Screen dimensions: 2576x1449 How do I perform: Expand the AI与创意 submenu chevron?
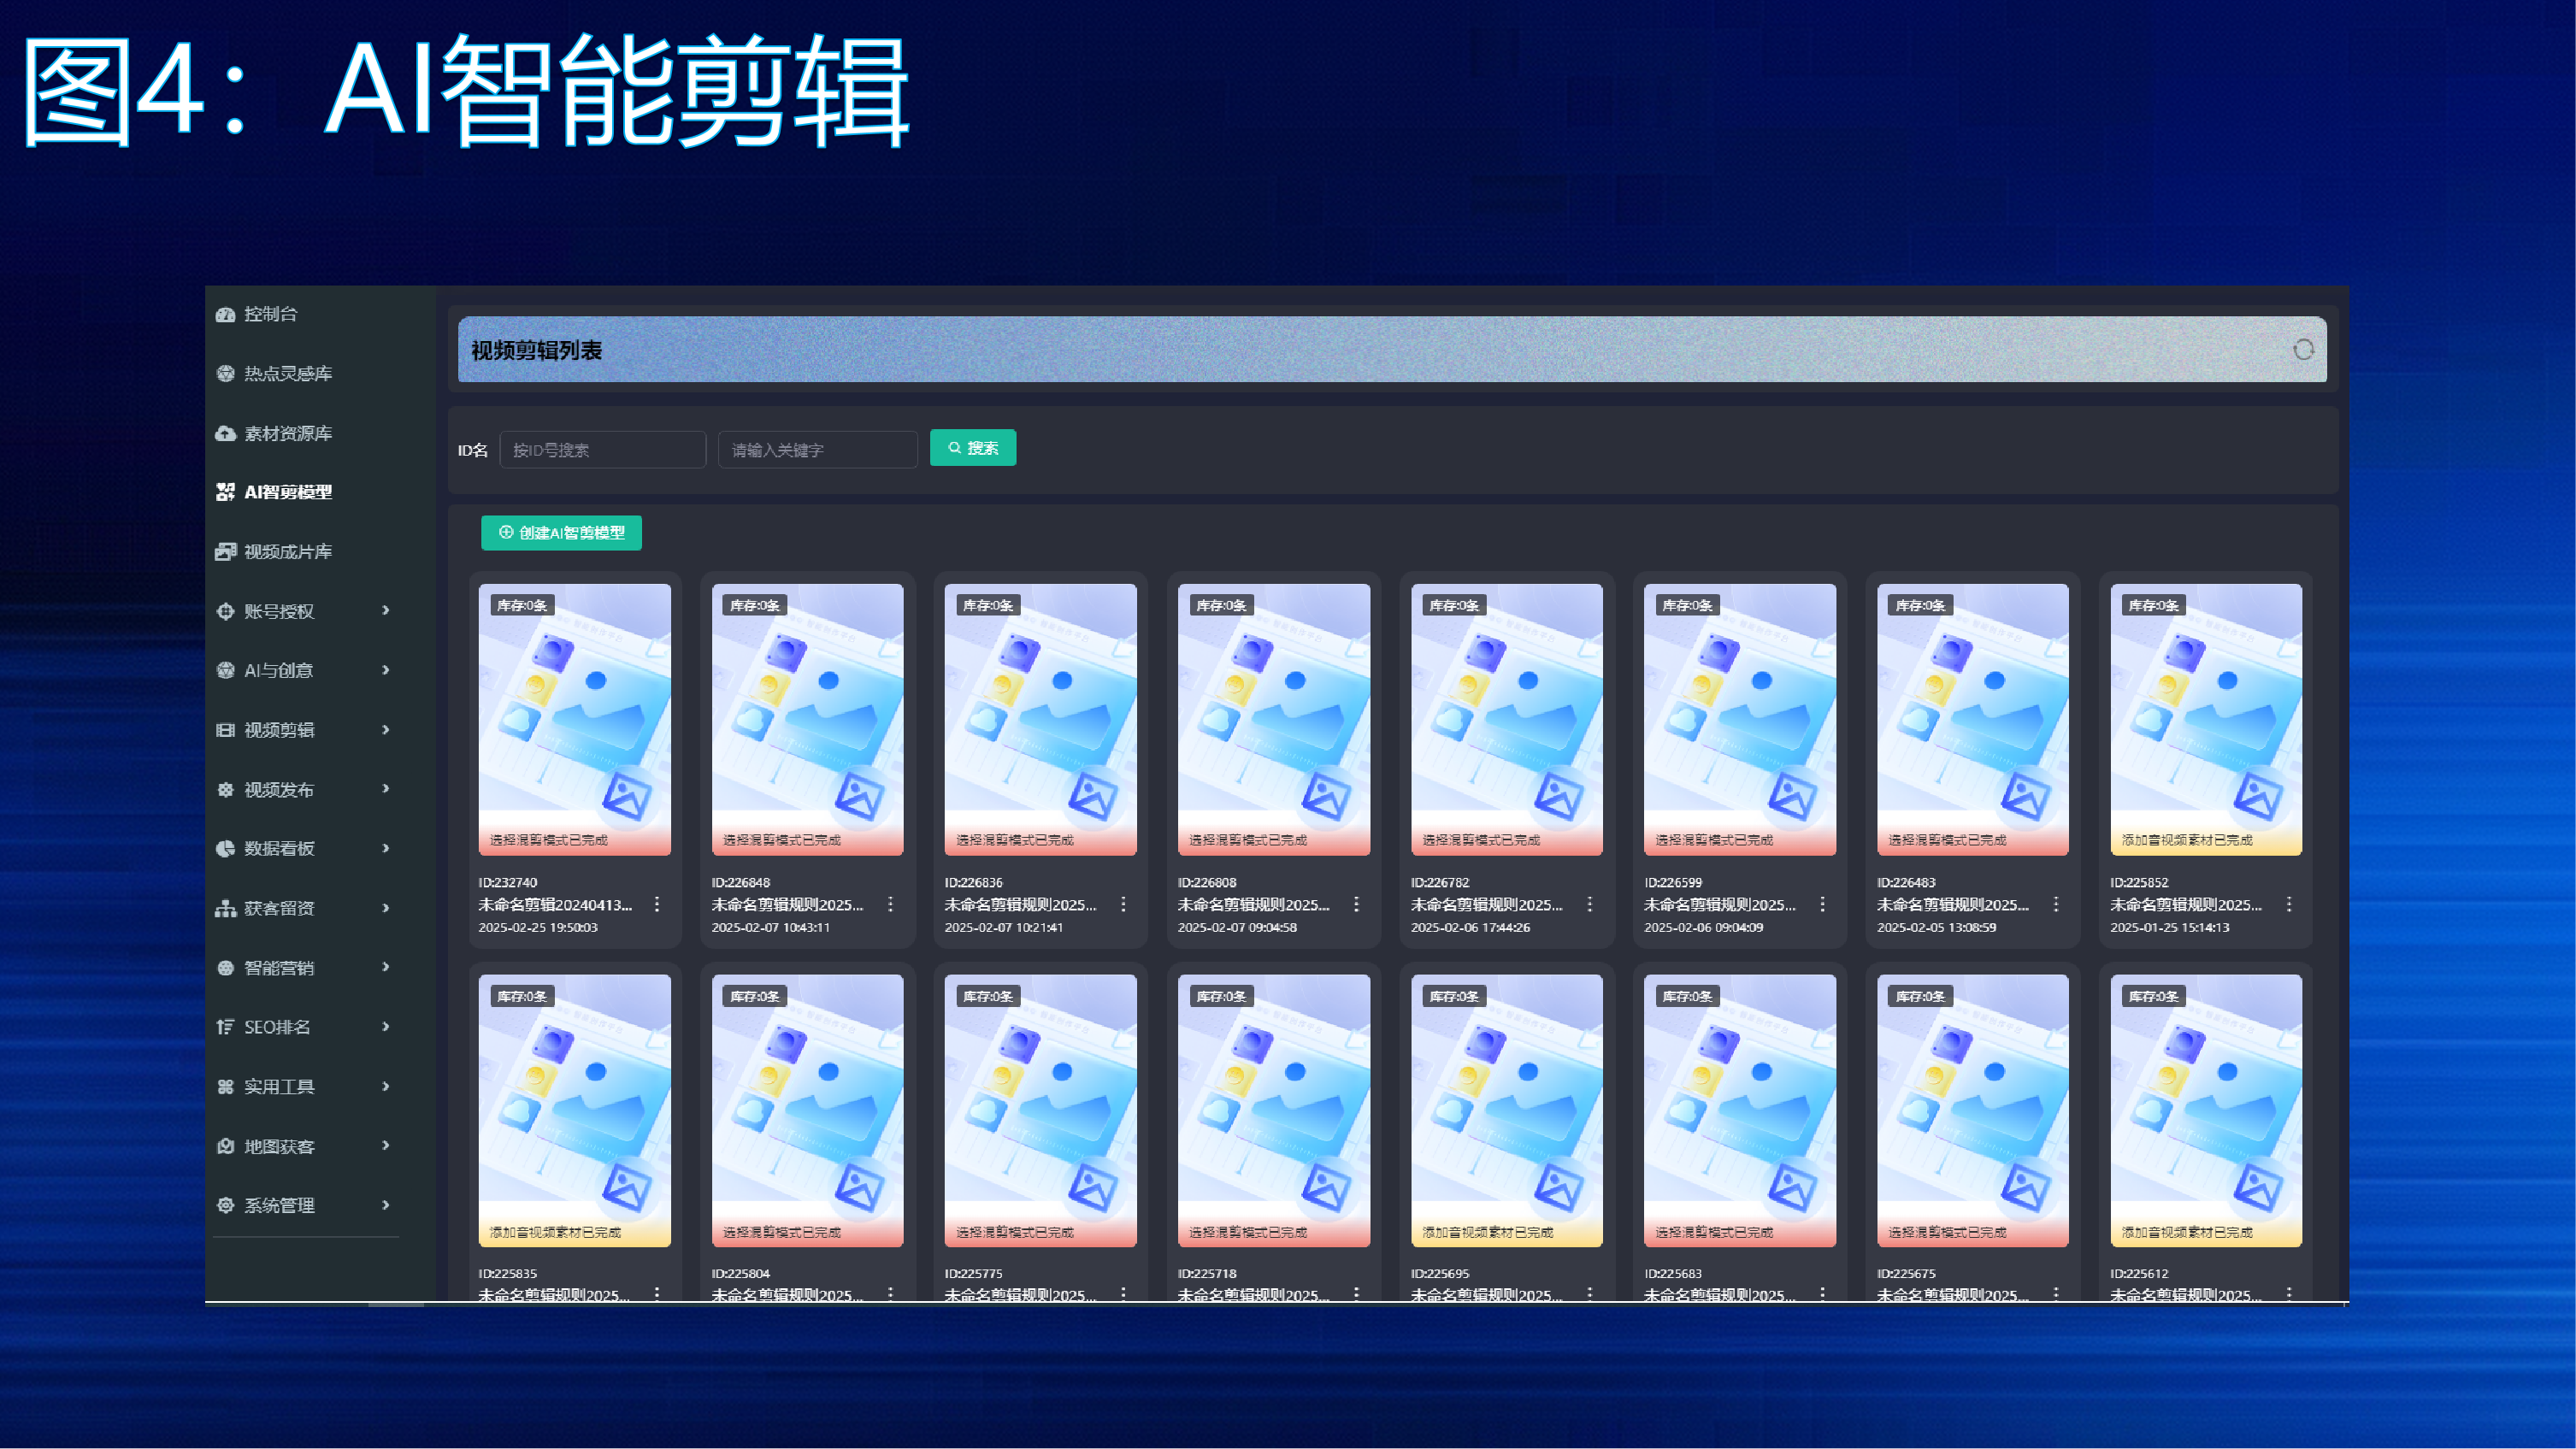point(386,670)
